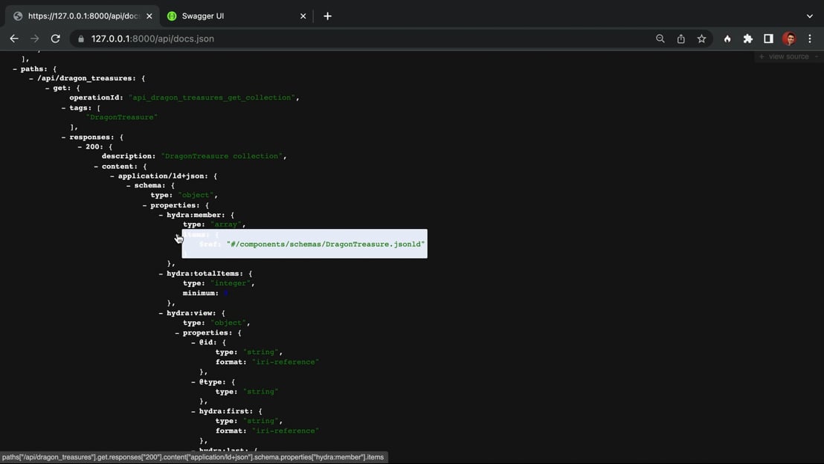Click the "array" type value
The width and height of the screenshot is (824, 464).
226,225
